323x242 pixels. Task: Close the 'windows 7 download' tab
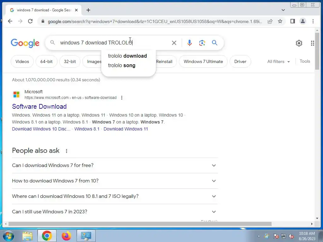click(76, 10)
